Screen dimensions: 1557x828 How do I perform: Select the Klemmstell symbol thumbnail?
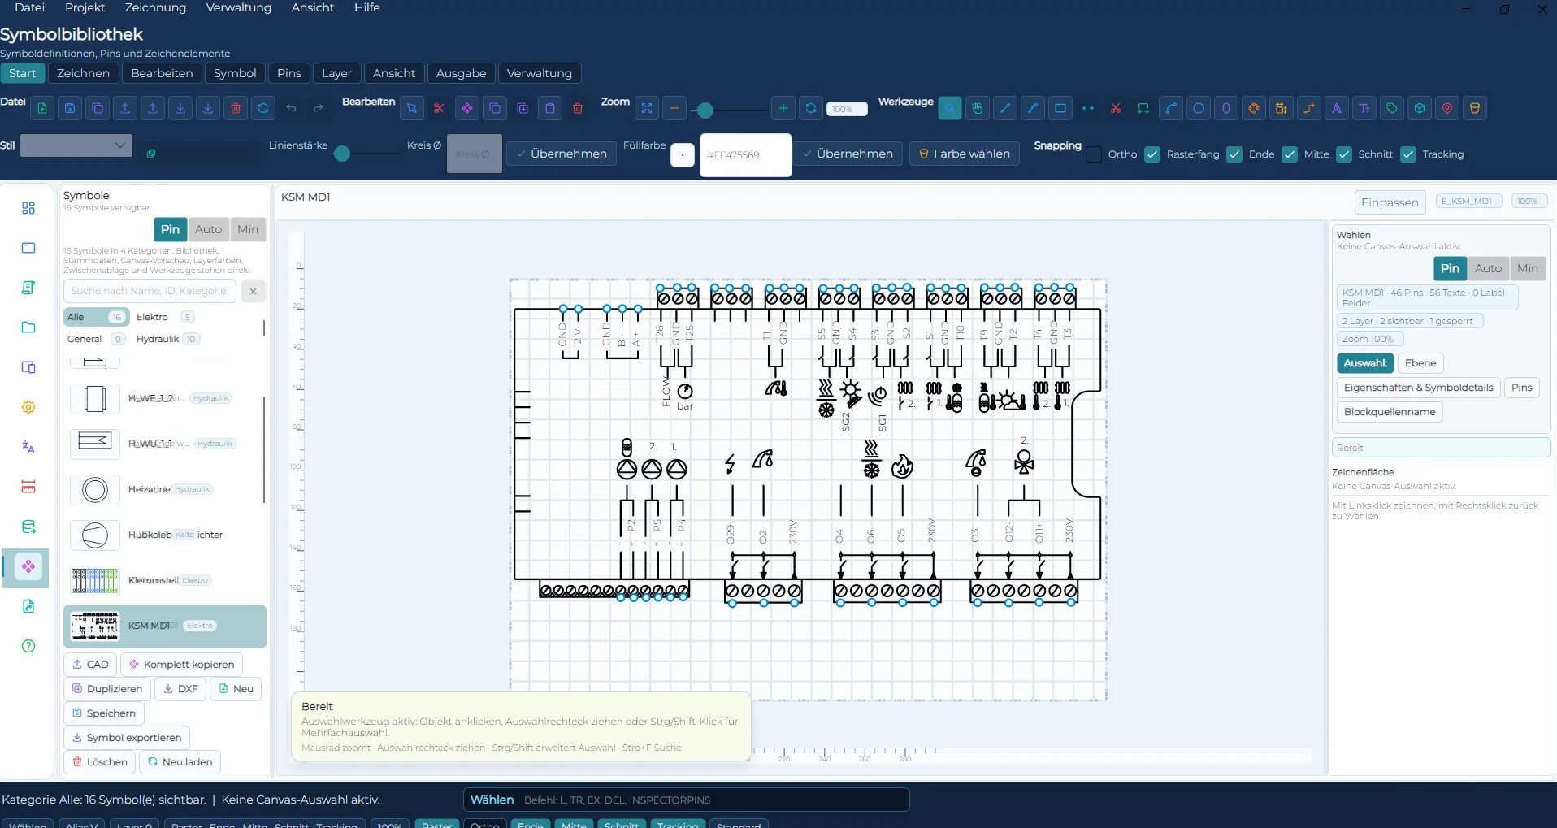tap(95, 580)
